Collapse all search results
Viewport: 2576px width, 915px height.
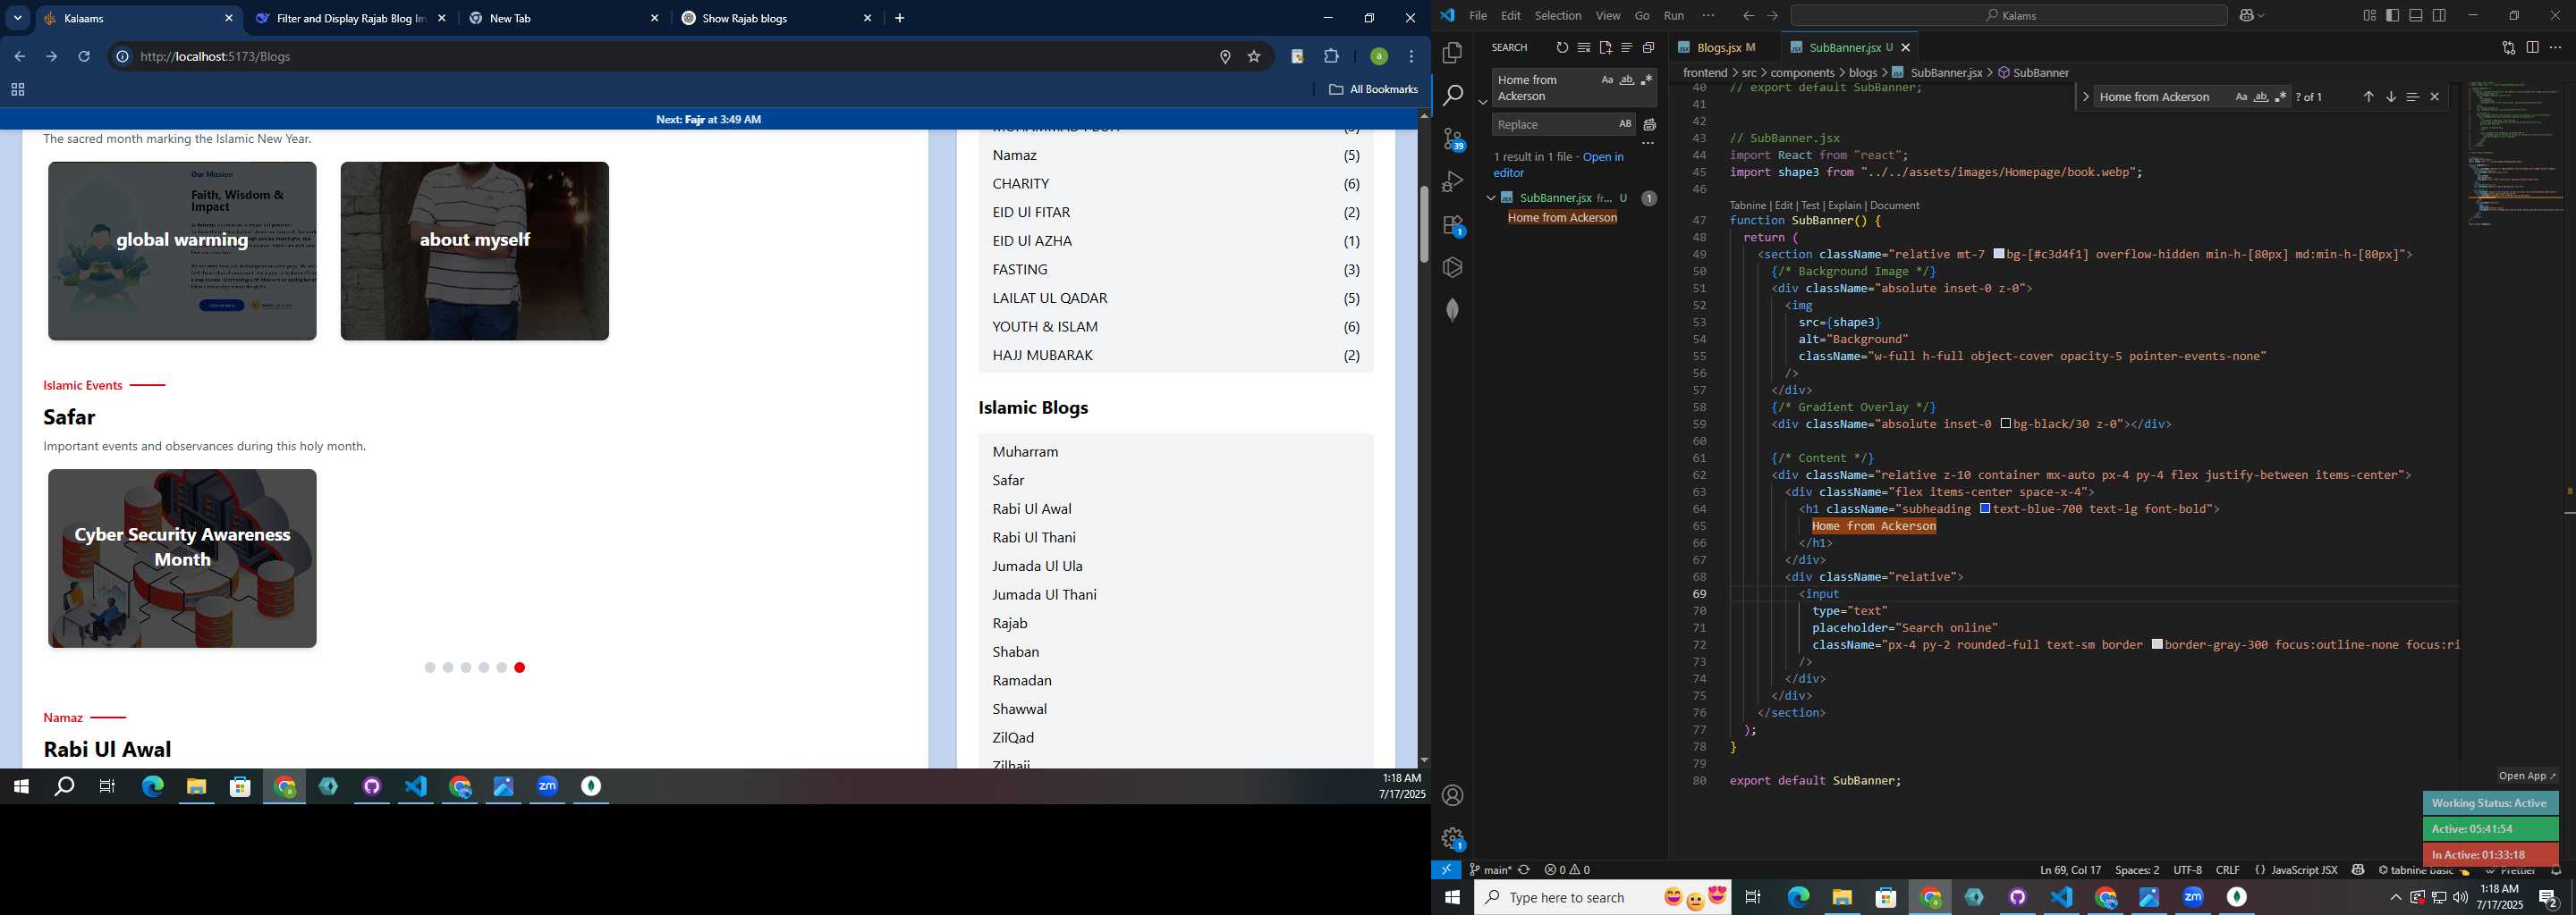(1648, 47)
